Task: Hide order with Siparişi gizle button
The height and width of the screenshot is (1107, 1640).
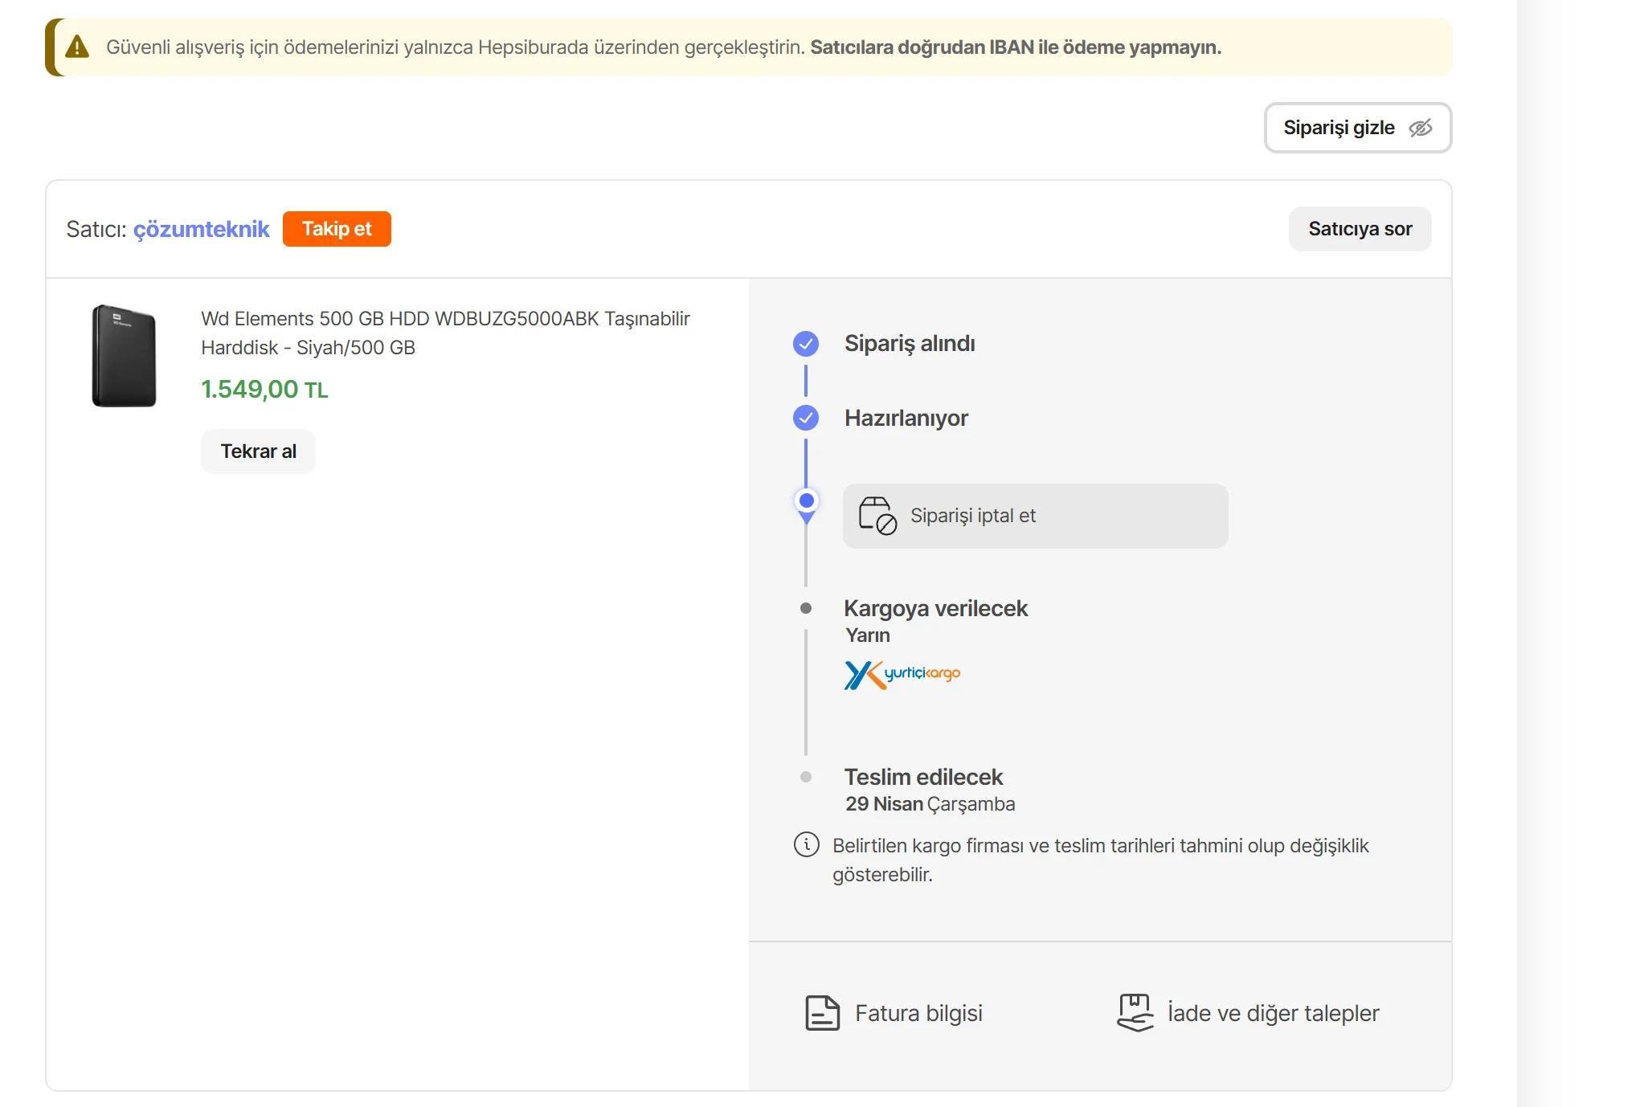Action: coord(1358,128)
